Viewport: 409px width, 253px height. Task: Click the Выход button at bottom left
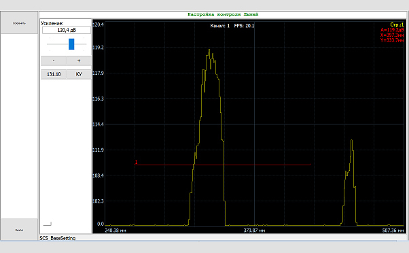pos(19,230)
